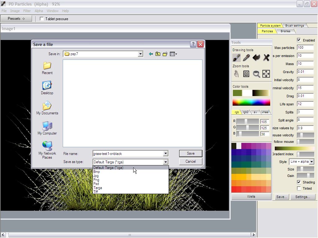
Task: Expand the Save in folder dropdown
Action: [140, 54]
